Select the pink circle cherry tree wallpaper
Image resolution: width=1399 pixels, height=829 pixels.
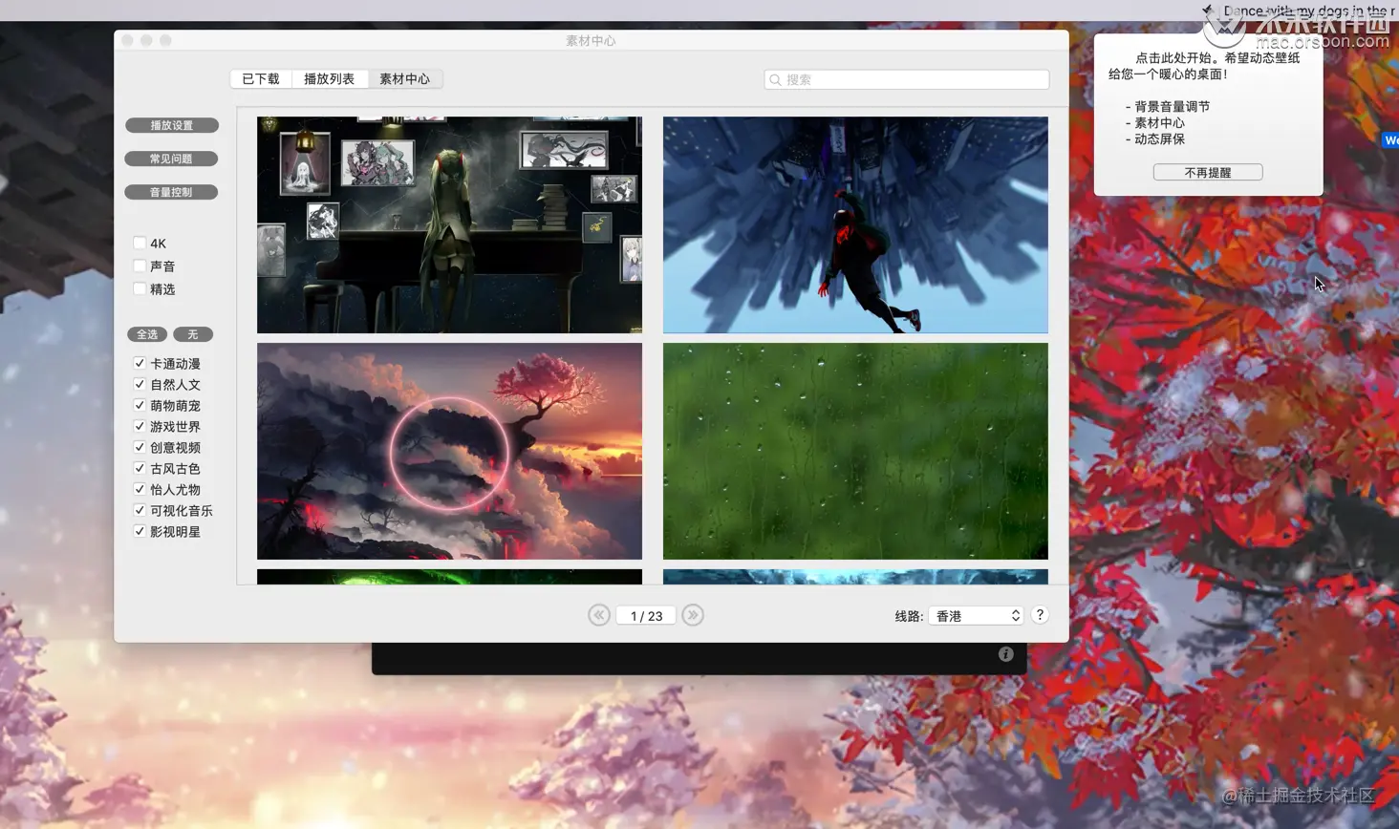coord(449,451)
